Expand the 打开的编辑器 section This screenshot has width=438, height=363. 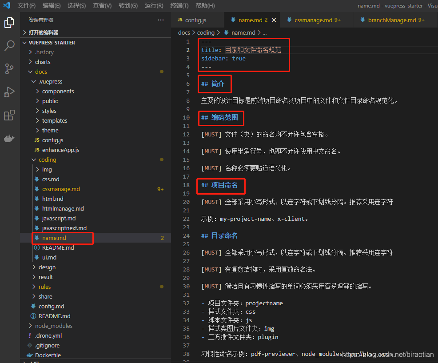[96, 32]
